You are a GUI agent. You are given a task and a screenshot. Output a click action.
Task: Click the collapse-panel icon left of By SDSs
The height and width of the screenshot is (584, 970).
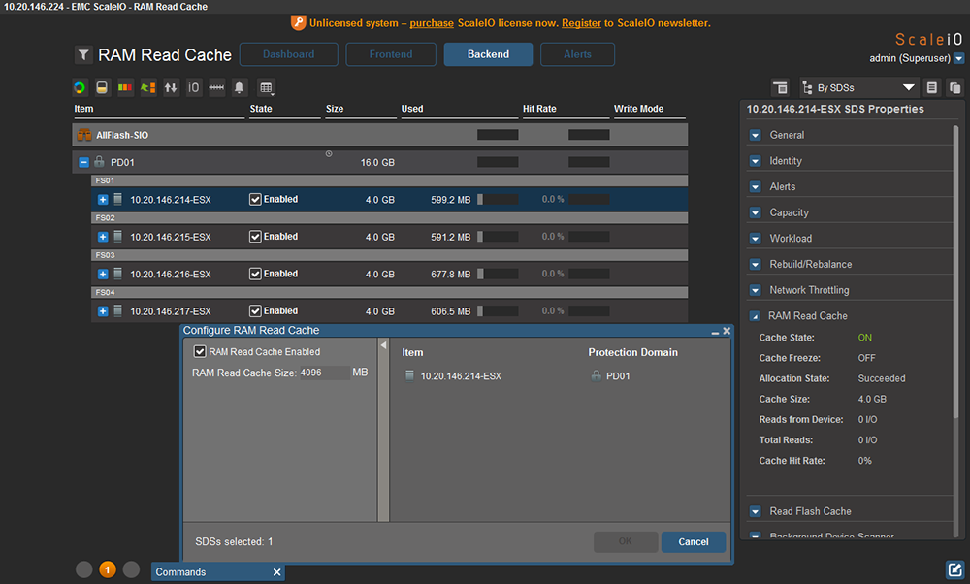(x=780, y=88)
